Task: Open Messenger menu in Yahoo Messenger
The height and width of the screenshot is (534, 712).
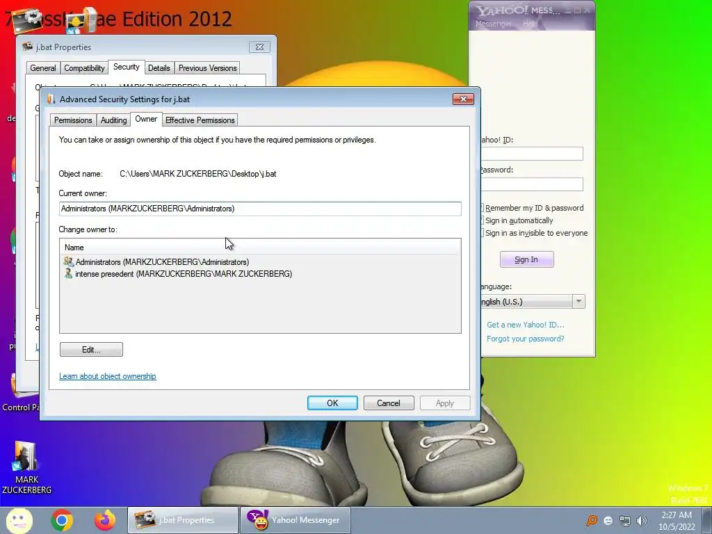Action: 494,24
